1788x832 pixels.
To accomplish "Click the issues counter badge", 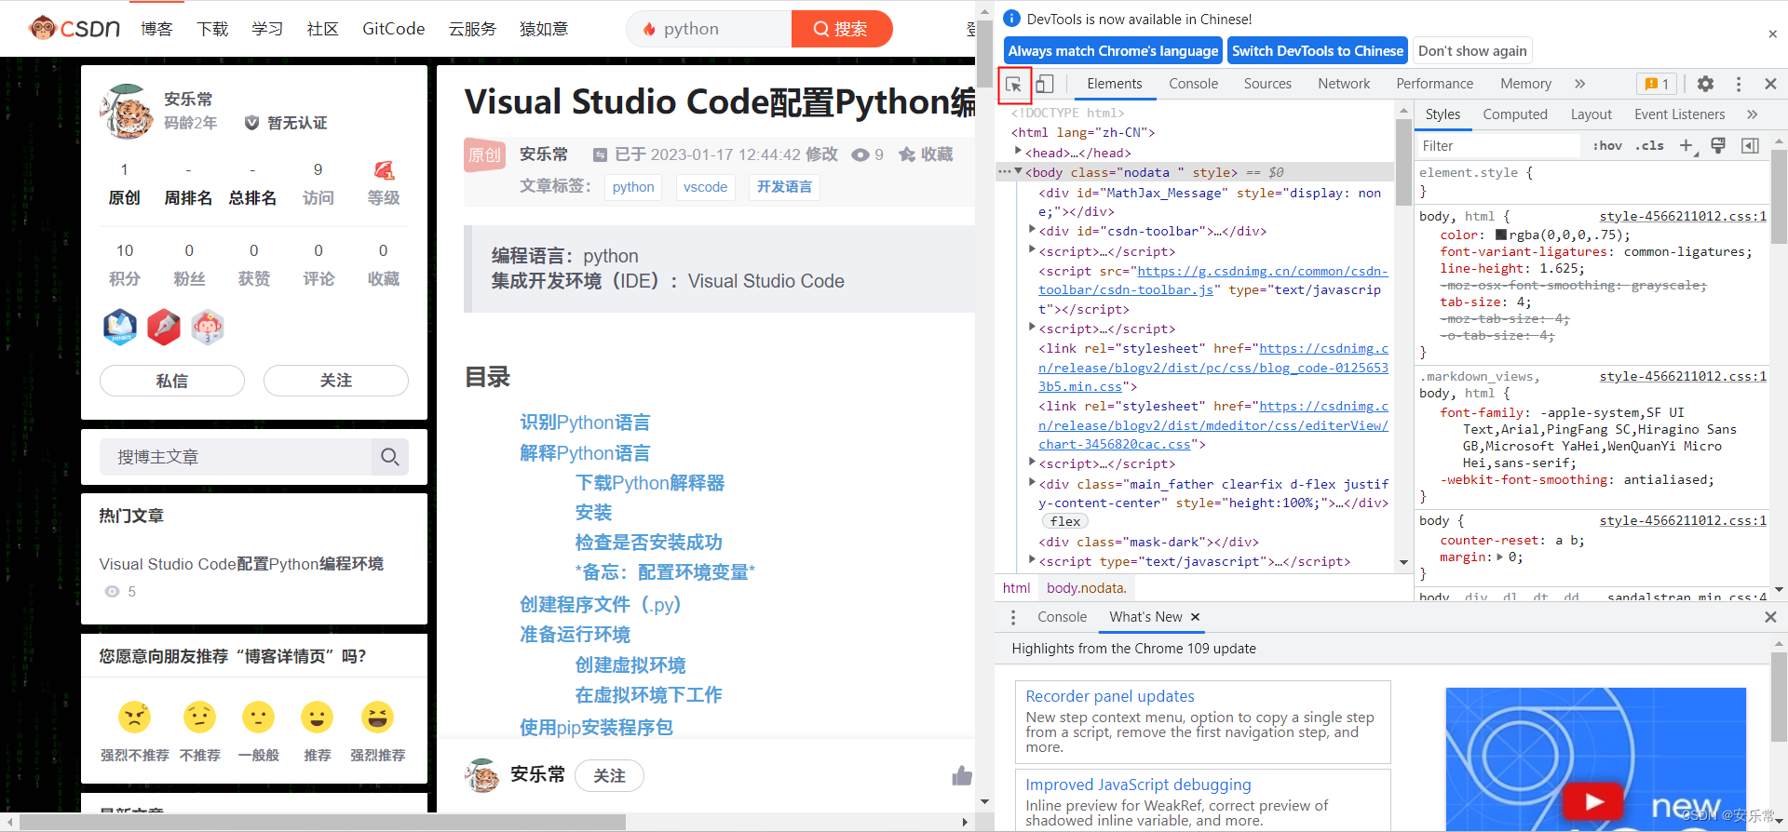I will point(1657,84).
